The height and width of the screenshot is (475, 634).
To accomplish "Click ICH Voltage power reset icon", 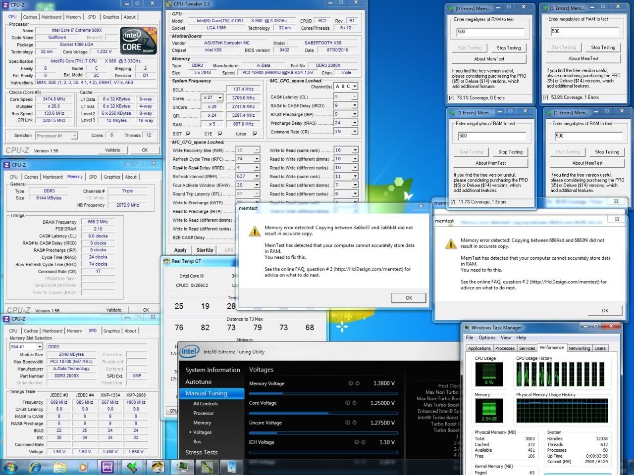I will (x=363, y=442).
